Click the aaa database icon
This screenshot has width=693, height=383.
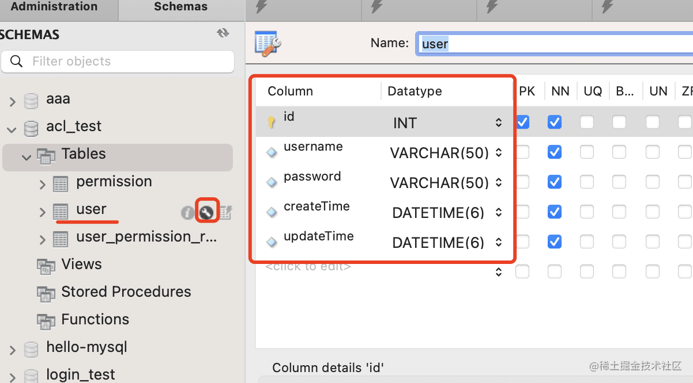pos(31,99)
